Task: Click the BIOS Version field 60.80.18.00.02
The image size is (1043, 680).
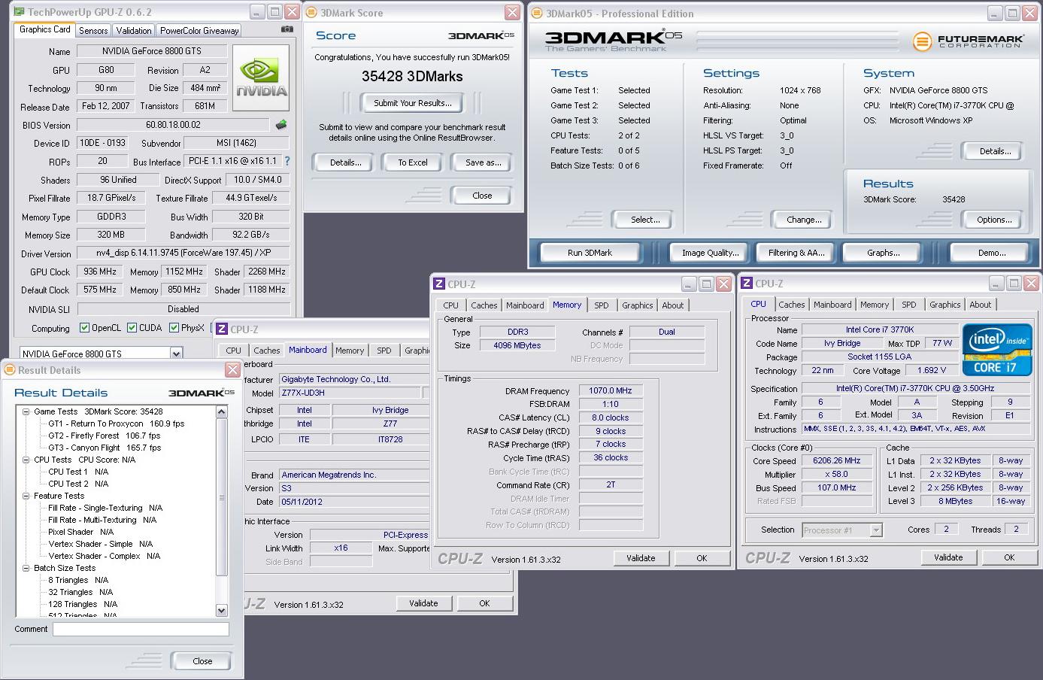Action: coord(173,125)
